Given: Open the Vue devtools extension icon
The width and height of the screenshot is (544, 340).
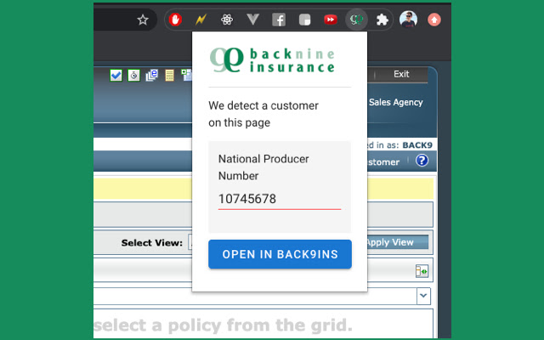Looking at the screenshot, I should coord(253,20).
